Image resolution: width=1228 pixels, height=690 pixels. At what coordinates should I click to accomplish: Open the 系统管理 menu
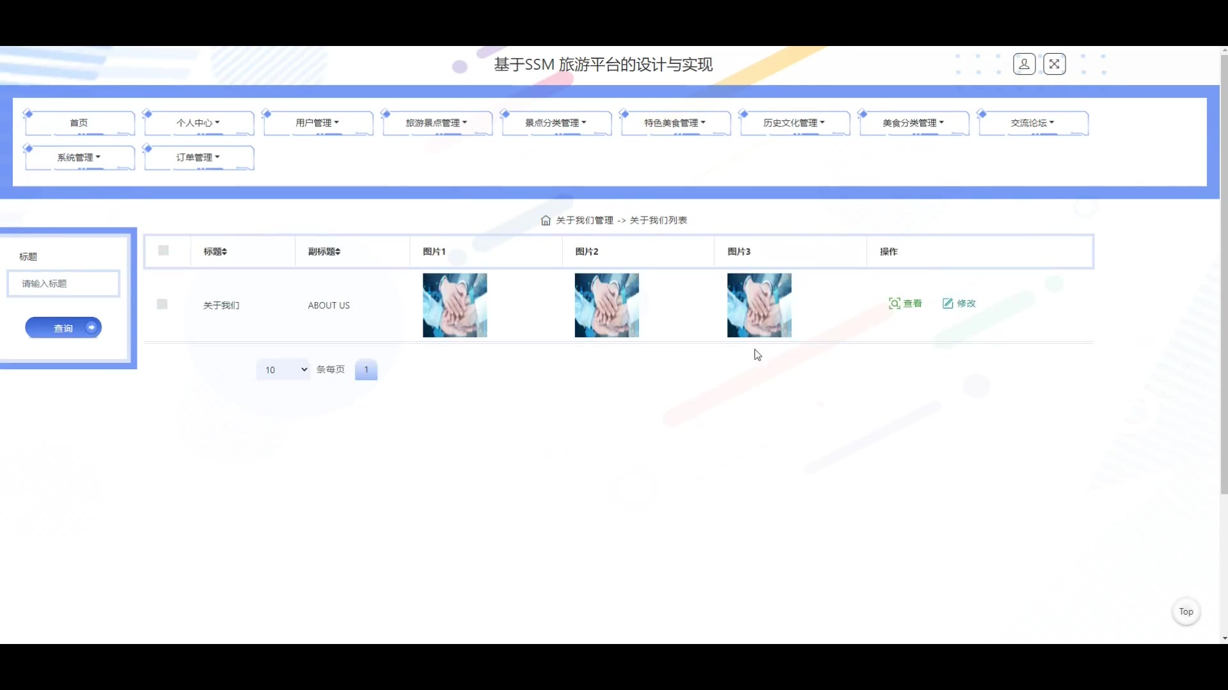point(79,157)
